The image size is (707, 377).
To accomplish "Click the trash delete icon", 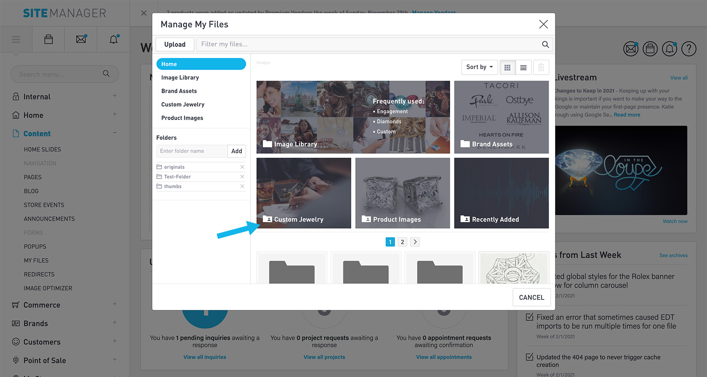I will click(x=541, y=68).
